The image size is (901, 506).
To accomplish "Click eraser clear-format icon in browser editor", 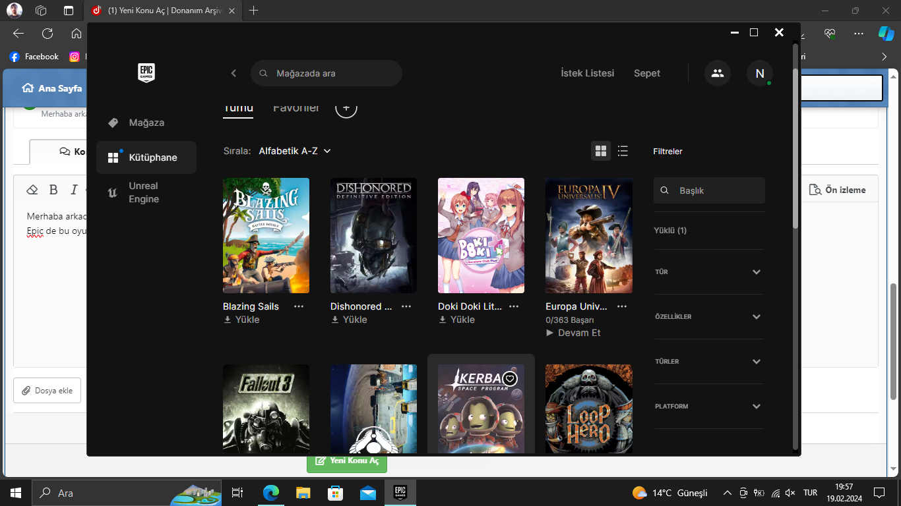I will pos(32,190).
